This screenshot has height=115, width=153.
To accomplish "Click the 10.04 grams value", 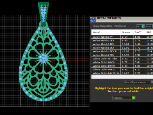I will [x=126, y=44].
